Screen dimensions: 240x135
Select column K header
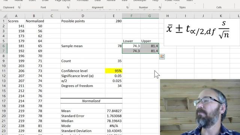221,16
